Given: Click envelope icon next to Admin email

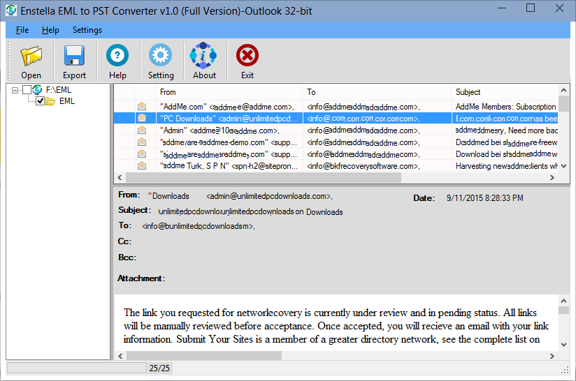Looking at the screenshot, I should 143,130.
